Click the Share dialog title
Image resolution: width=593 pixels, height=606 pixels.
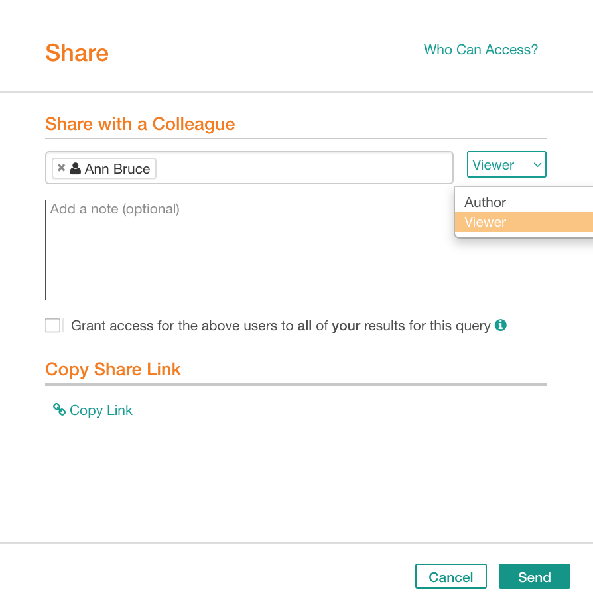[x=77, y=53]
